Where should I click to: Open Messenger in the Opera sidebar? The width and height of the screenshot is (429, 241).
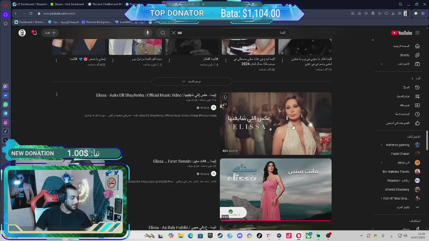click(x=5, y=95)
